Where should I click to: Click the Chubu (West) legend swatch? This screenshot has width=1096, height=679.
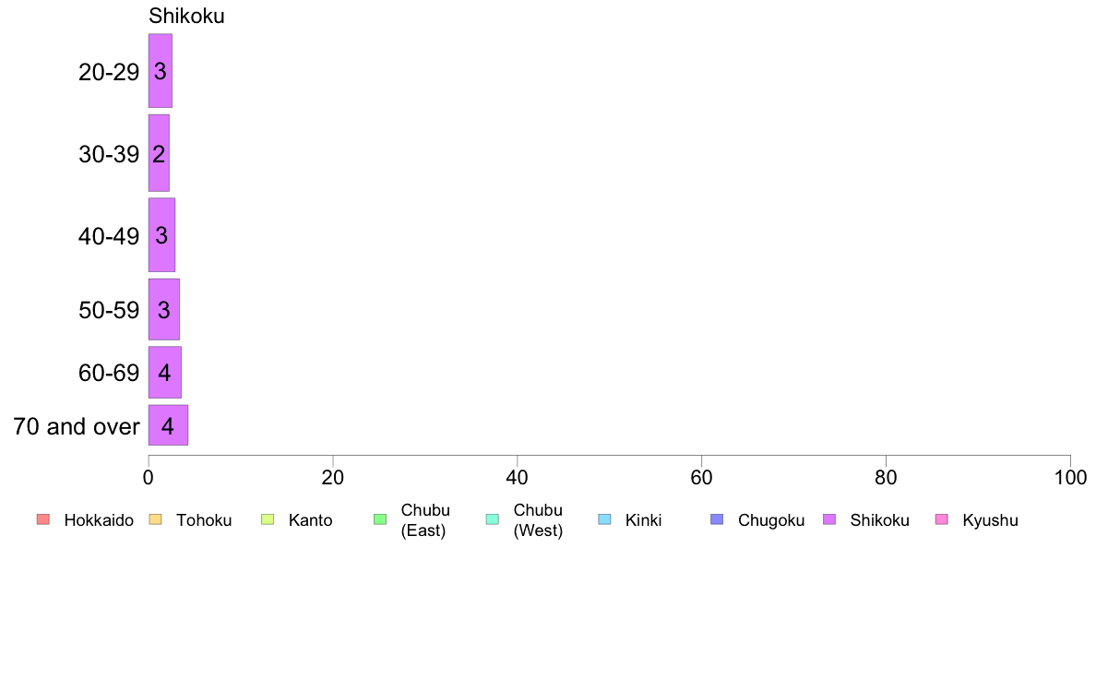coord(492,519)
